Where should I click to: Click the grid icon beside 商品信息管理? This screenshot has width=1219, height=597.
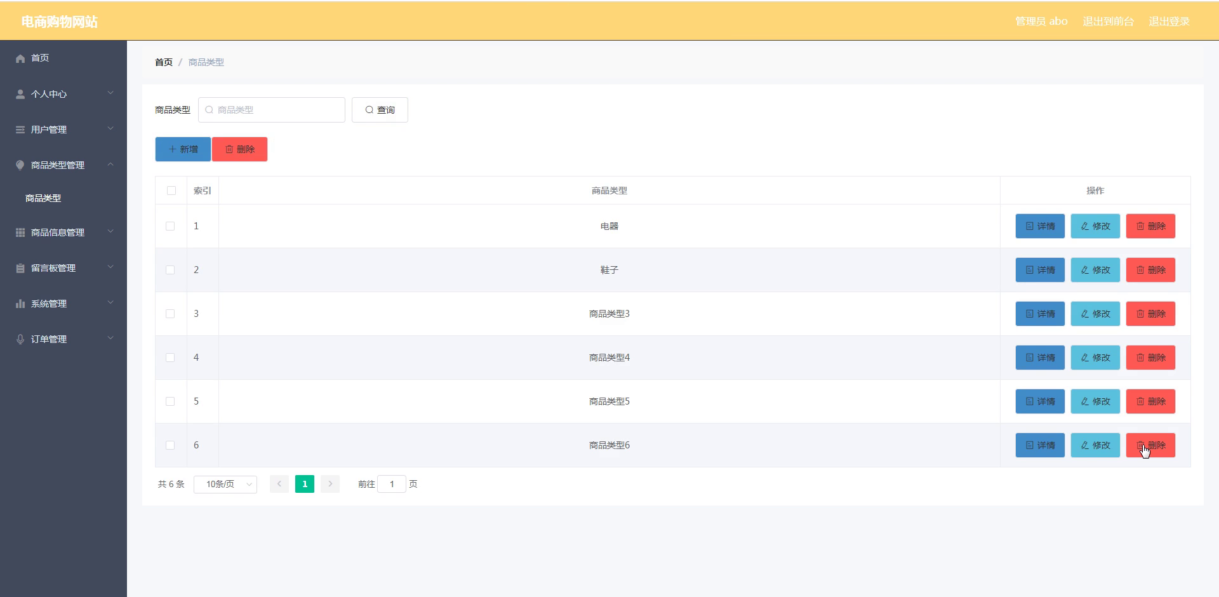(20, 232)
